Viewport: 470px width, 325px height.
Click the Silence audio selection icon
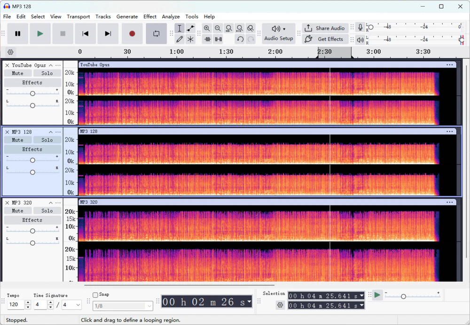click(218, 39)
